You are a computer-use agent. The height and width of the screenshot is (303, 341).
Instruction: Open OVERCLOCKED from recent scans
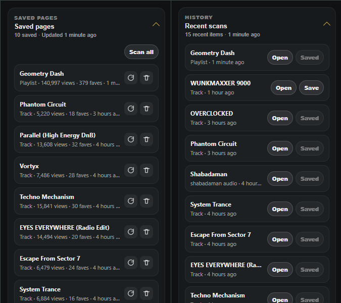pos(280,118)
